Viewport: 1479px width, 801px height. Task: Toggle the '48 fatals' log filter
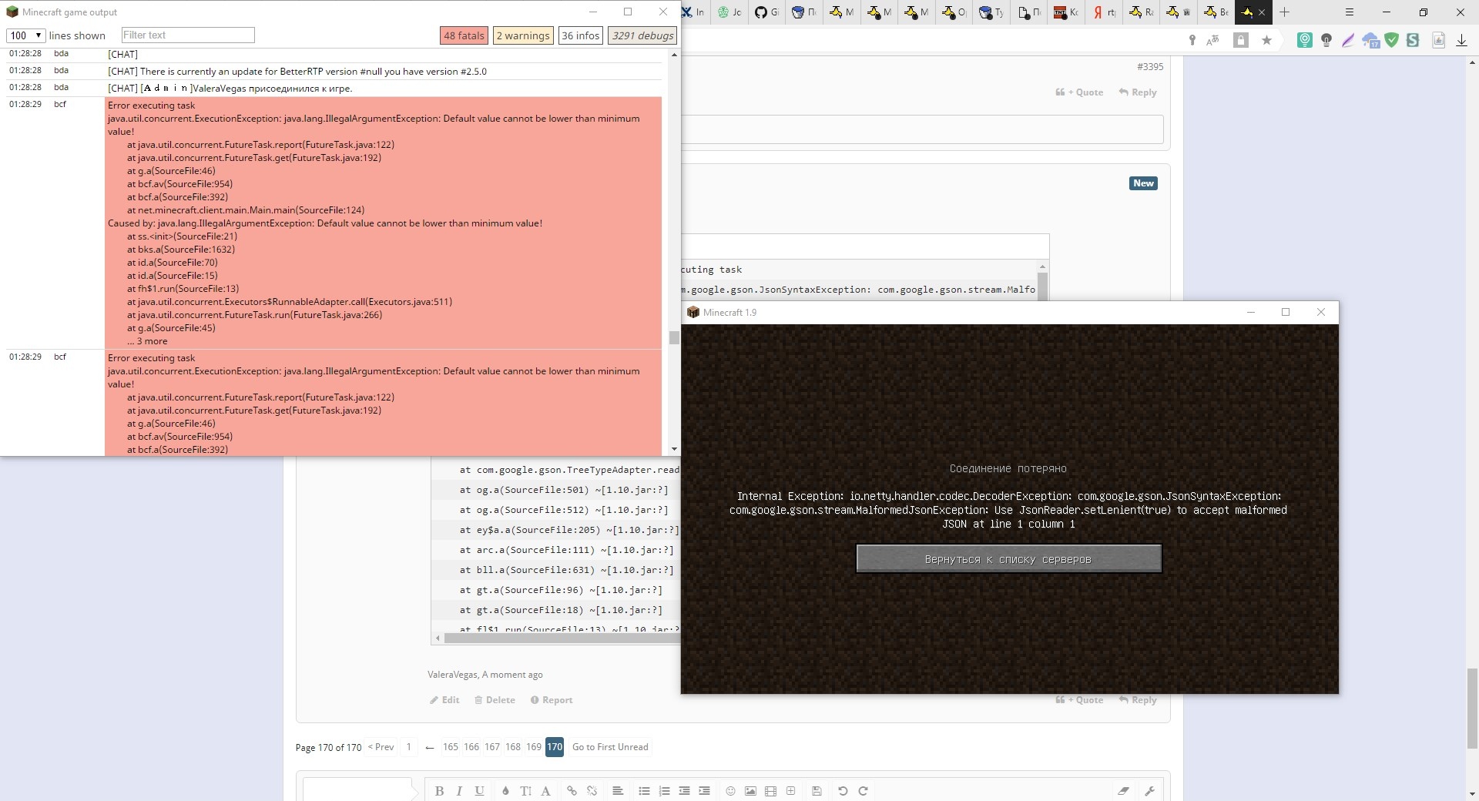pos(463,35)
